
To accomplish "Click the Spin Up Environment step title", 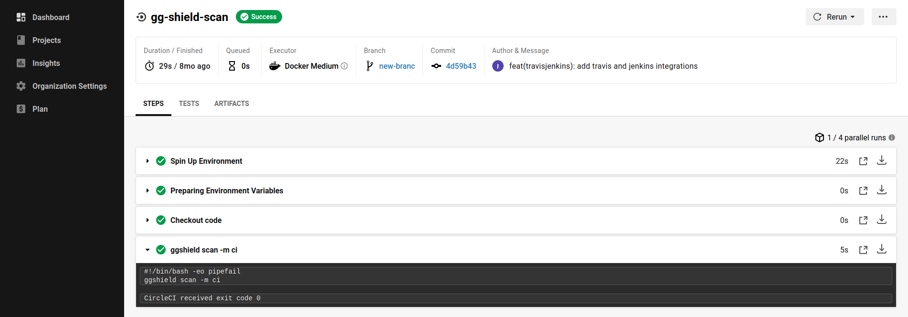I will 206,161.
